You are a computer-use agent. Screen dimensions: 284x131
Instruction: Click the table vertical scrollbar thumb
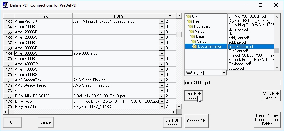(x=179, y=34)
